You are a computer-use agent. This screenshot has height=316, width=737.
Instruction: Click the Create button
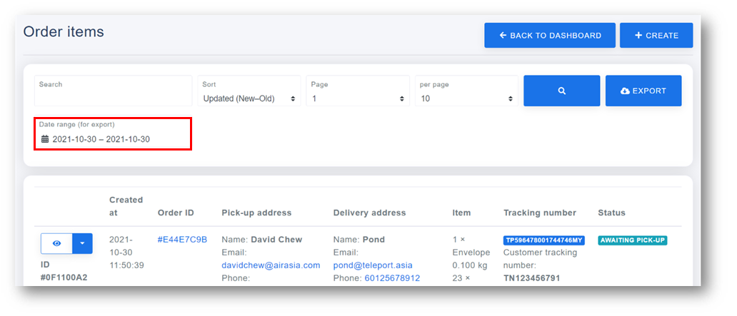656,35
